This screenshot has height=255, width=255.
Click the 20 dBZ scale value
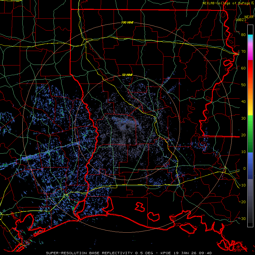[x=243, y=135]
